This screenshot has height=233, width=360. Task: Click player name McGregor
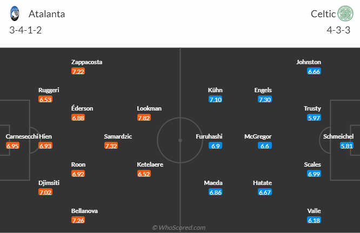pyautogui.click(x=257, y=136)
